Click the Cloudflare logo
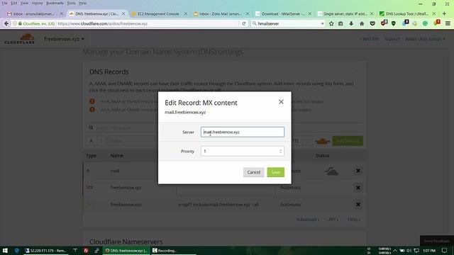This screenshot has width=454, height=255. pyautogui.click(x=19, y=39)
